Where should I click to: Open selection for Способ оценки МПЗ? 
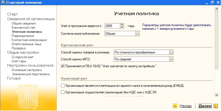171,59
